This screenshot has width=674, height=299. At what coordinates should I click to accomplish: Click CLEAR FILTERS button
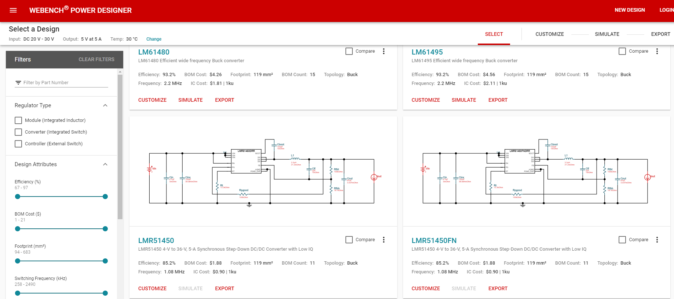tap(96, 59)
